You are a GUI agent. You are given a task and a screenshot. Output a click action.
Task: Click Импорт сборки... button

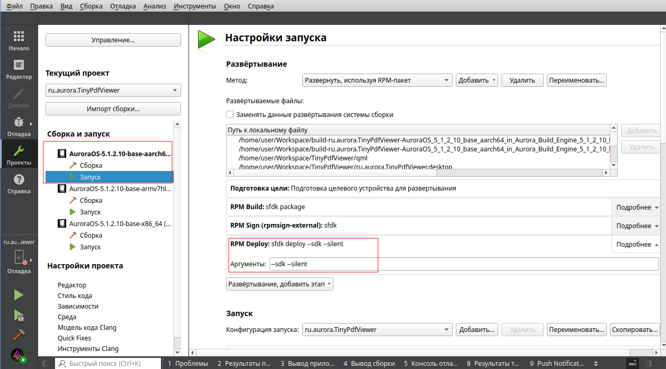(113, 109)
